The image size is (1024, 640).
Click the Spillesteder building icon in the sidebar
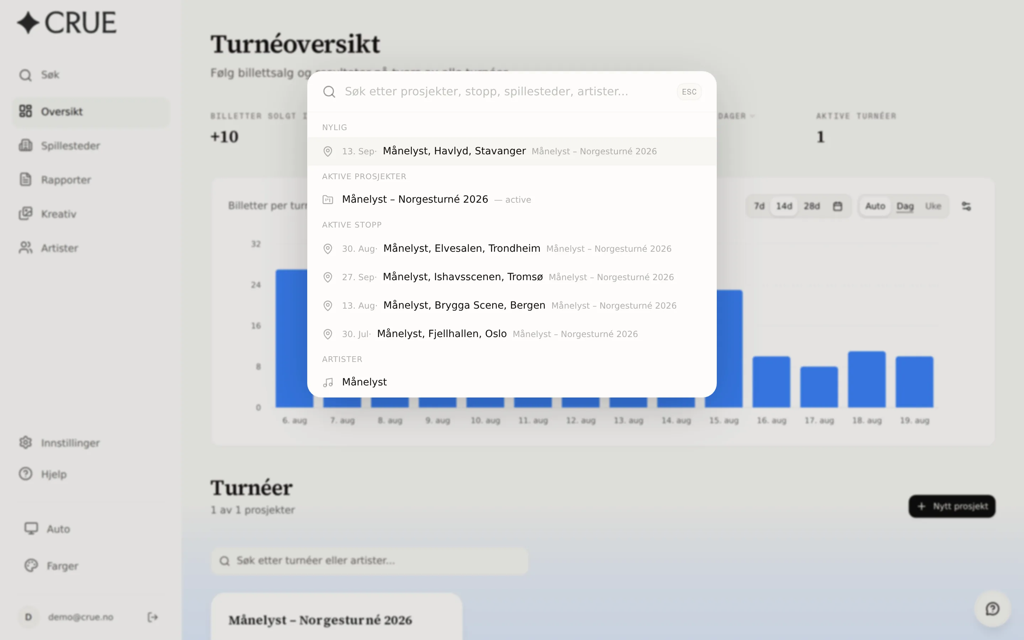25,146
